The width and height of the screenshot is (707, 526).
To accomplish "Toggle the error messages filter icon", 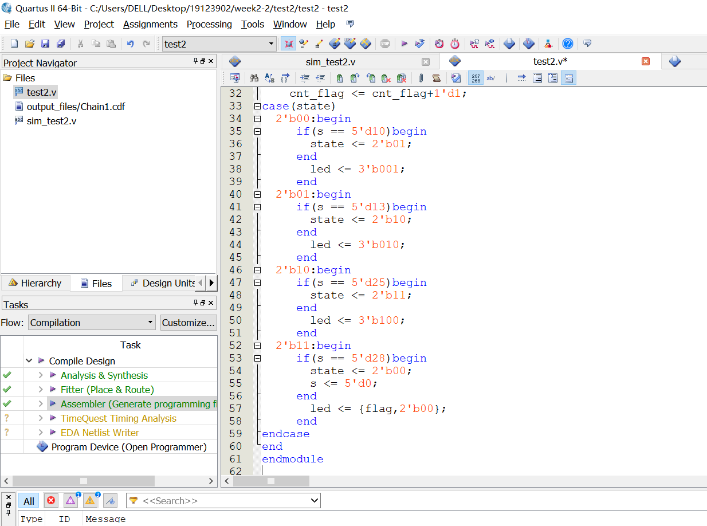I will tap(51, 501).
